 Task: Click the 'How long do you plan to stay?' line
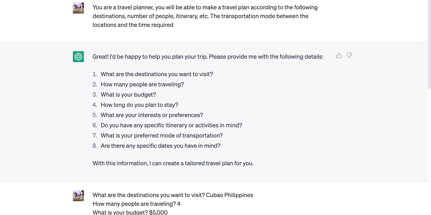(x=139, y=105)
